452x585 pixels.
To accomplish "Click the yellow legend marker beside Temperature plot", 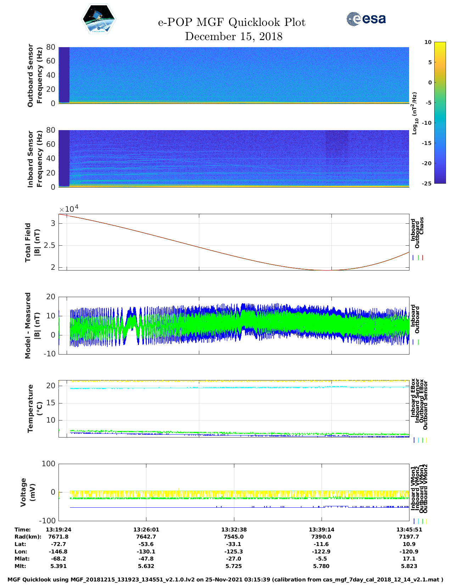I will coord(426,440).
